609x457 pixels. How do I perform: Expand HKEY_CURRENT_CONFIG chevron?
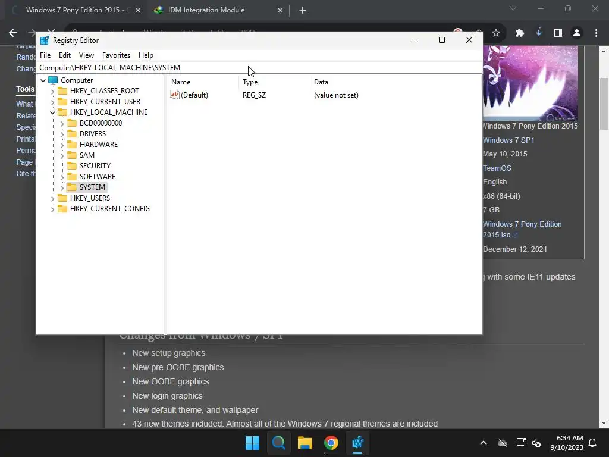52,209
